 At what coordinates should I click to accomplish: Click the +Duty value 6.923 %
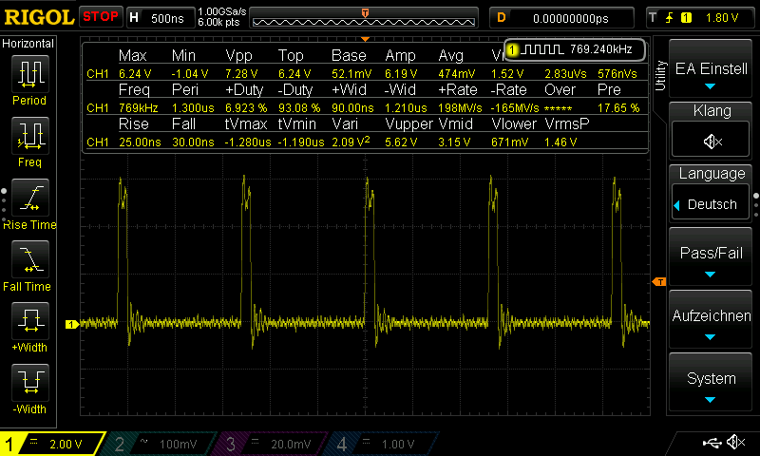point(246,107)
